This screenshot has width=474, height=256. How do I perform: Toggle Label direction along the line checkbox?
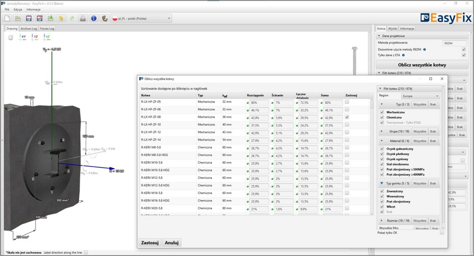(86, 252)
